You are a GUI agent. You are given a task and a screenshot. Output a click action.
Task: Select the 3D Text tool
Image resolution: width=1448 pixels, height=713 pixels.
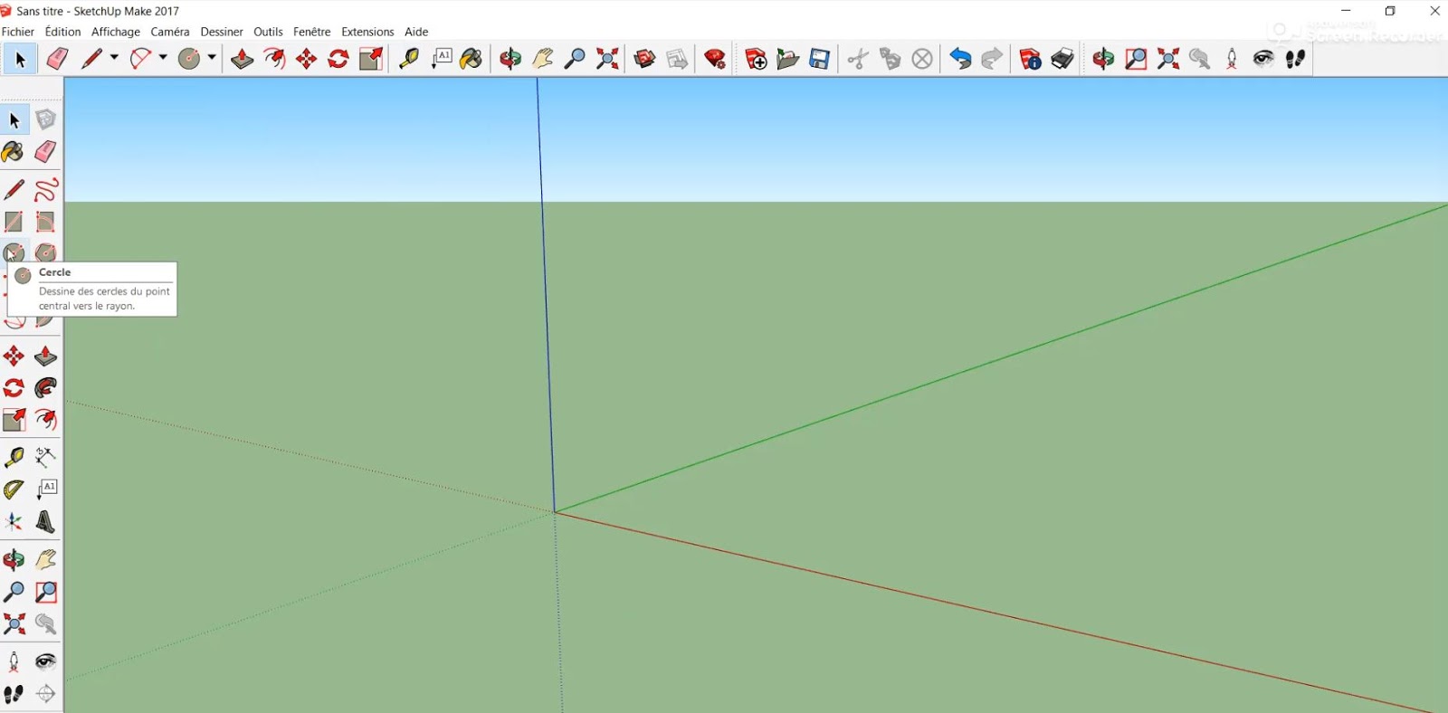point(45,522)
